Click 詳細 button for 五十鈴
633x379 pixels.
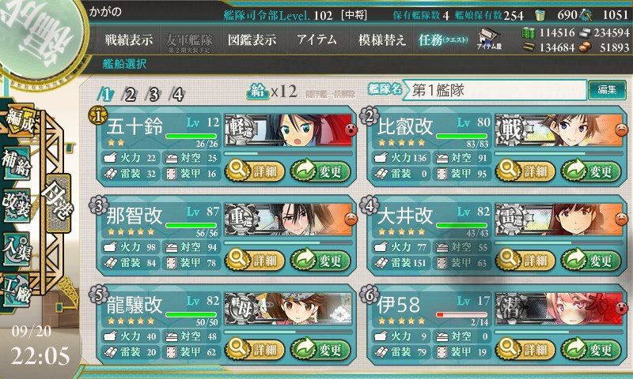254,171
